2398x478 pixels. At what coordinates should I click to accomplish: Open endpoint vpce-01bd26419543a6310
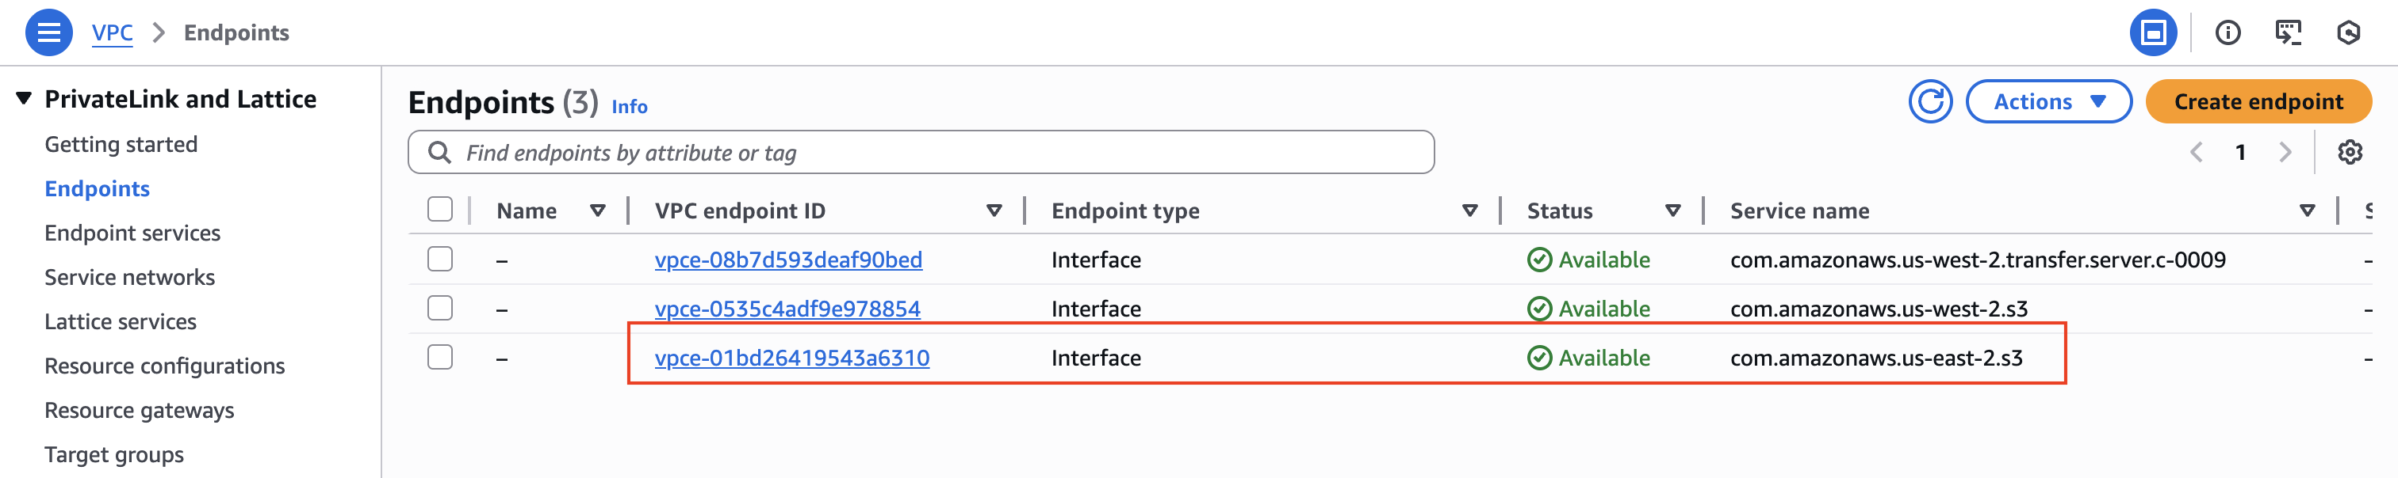point(792,358)
